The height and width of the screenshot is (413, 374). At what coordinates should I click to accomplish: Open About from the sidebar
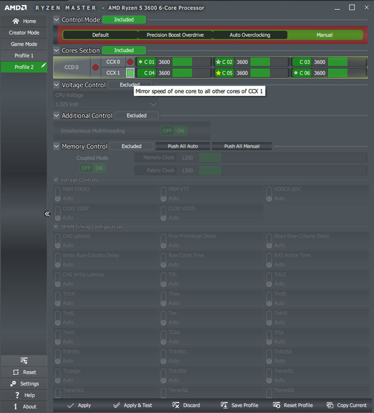click(24, 407)
